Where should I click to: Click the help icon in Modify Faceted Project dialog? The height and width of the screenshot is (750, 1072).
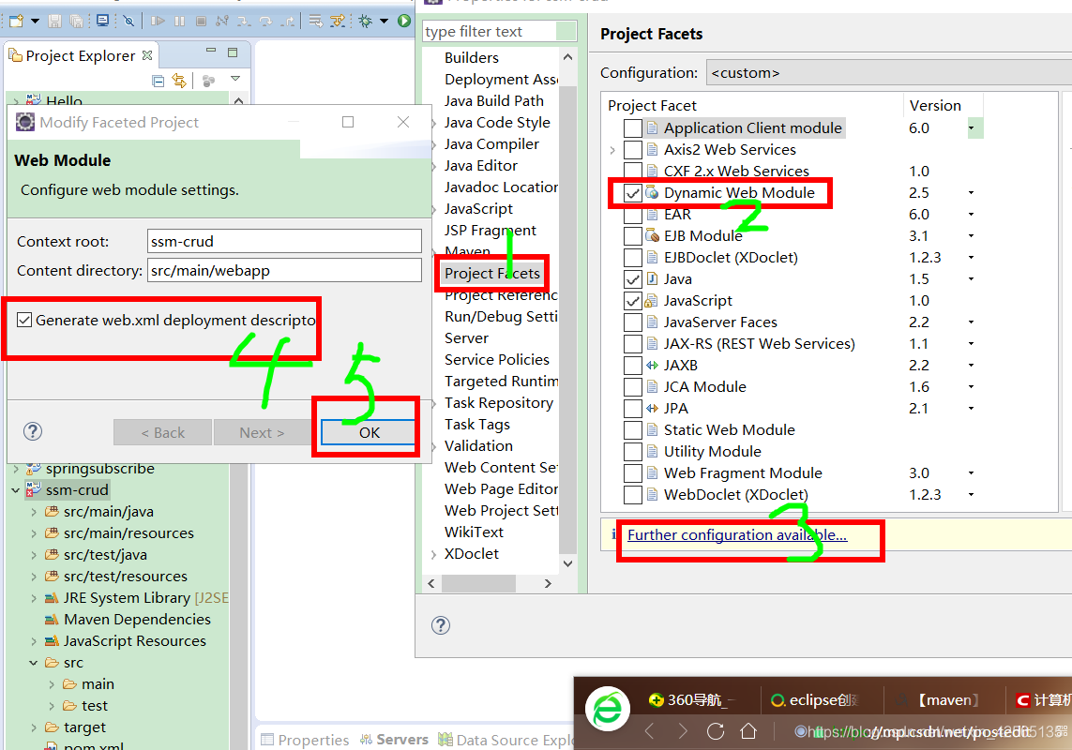(33, 431)
